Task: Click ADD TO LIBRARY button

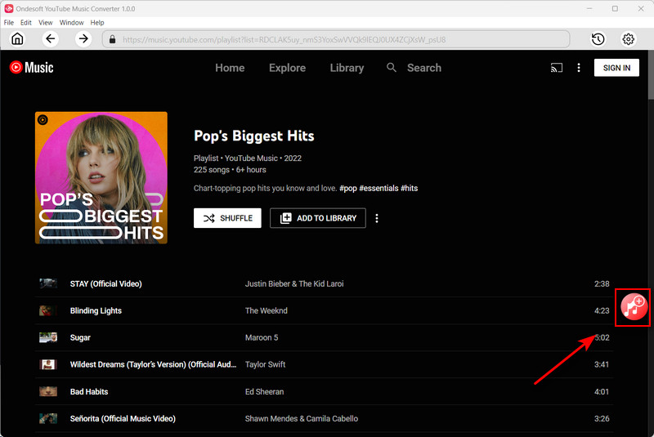Action: (318, 218)
